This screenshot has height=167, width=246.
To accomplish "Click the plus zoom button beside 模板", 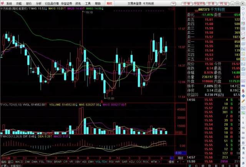I will (x=178, y=162).
